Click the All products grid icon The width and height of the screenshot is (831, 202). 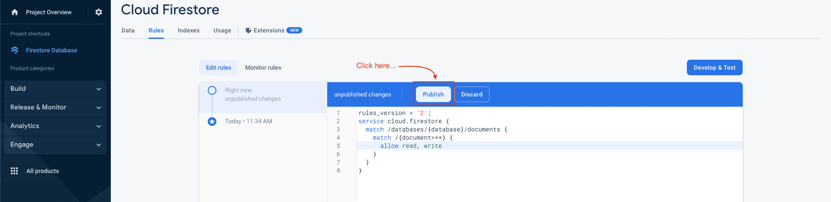pyautogui.click(x=14, y=171)
